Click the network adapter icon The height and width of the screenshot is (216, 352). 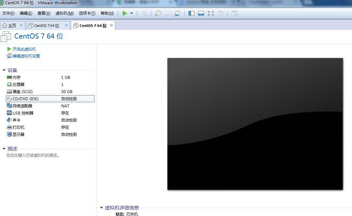[9, 106]
